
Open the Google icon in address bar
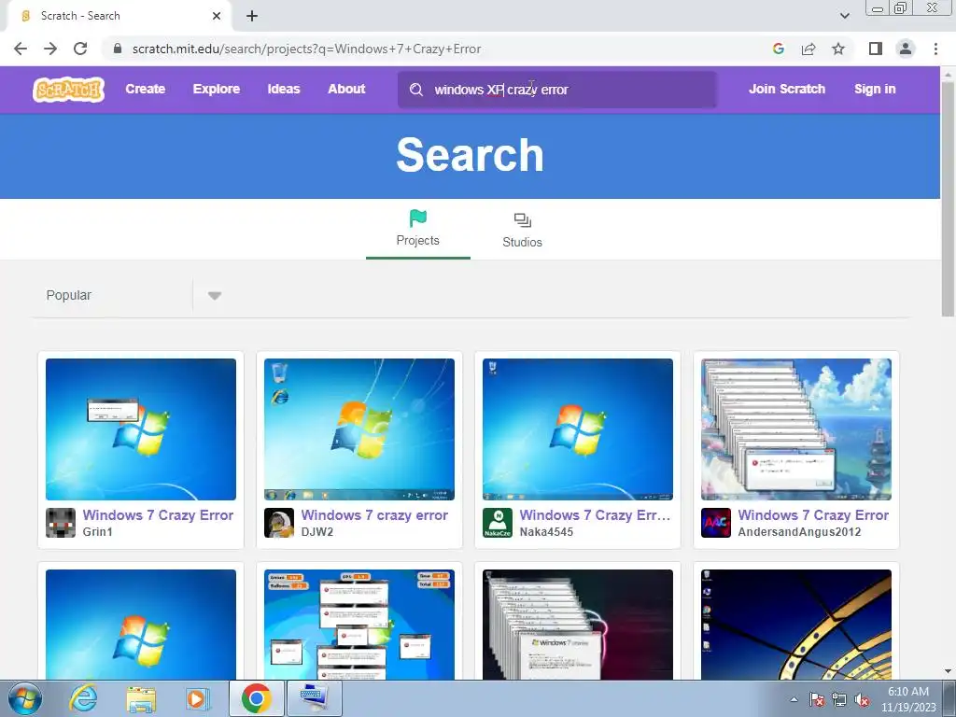point(778,49)
